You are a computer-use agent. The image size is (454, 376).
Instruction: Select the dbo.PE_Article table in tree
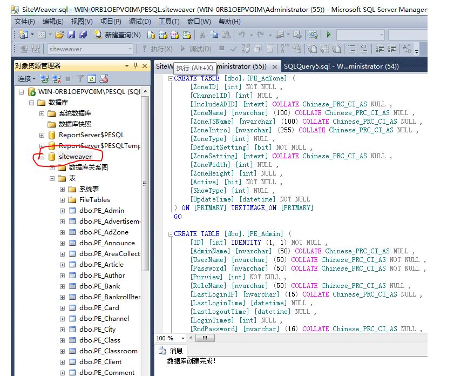pos(101,265)
